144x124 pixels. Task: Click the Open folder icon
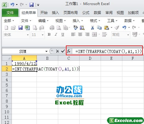[13, 28]
